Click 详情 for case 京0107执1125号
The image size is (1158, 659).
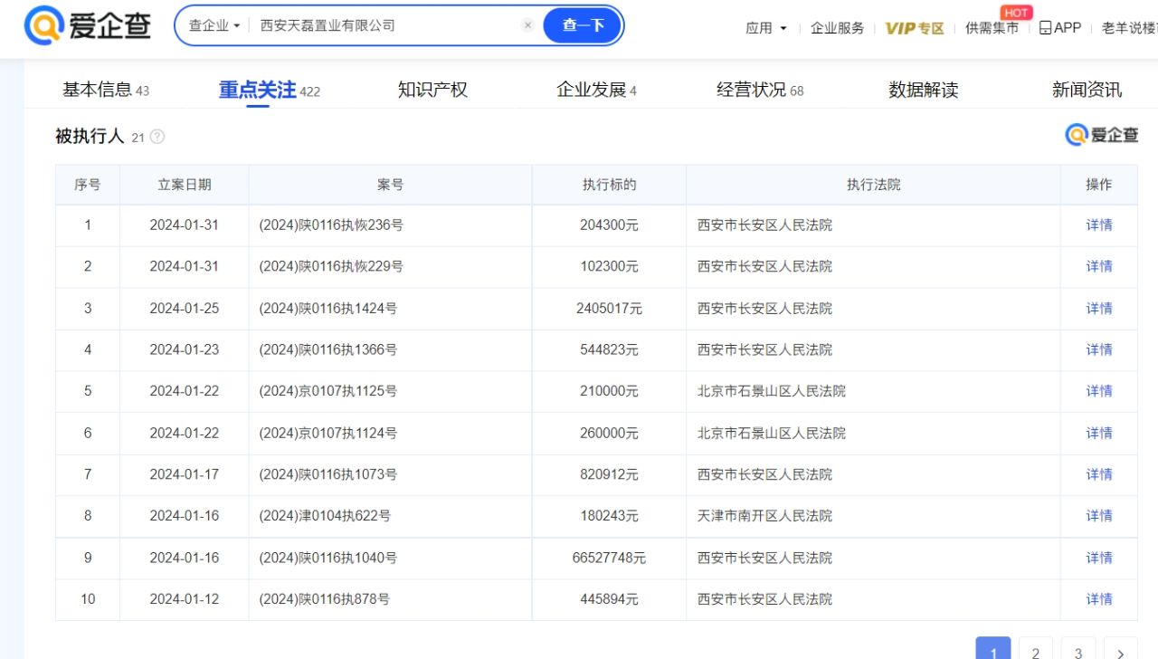tap(1099, 392)
